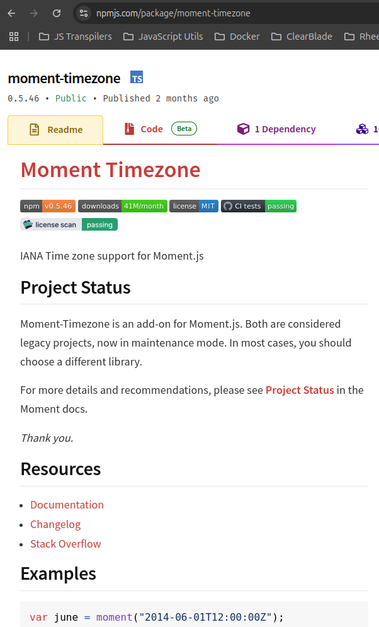The height and width of the screenshot is (627, 379).
Task: Click the browser back arrow
Action: 11,13
